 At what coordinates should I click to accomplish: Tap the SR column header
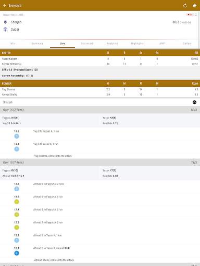click(196, 53)
